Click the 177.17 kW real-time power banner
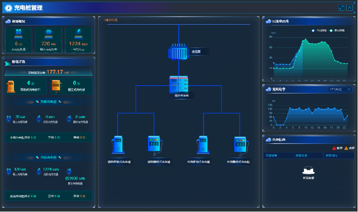Screen dimensions: 358x212 (48, 72)
